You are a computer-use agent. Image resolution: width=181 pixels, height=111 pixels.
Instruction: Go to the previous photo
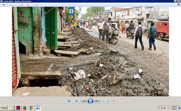[84, 101]
